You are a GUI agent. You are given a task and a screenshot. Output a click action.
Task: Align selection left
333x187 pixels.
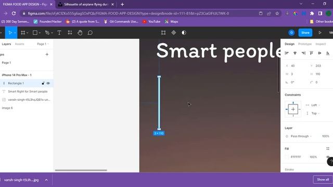(x=287, y=53)
